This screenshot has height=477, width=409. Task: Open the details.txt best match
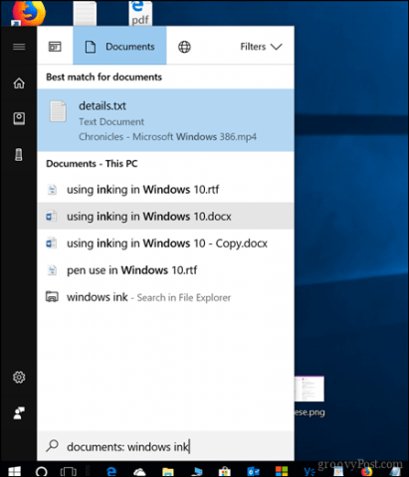165,120
